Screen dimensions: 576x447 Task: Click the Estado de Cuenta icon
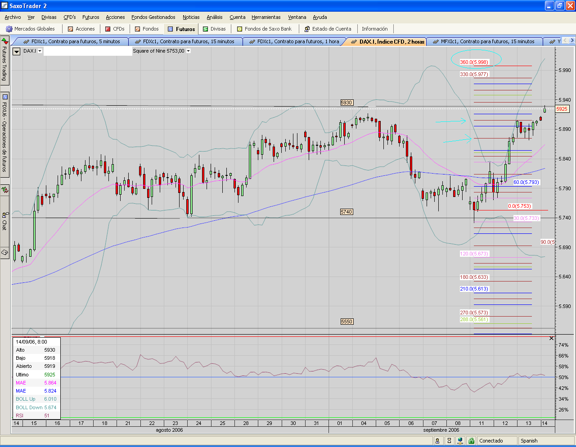tap(307, 29)
